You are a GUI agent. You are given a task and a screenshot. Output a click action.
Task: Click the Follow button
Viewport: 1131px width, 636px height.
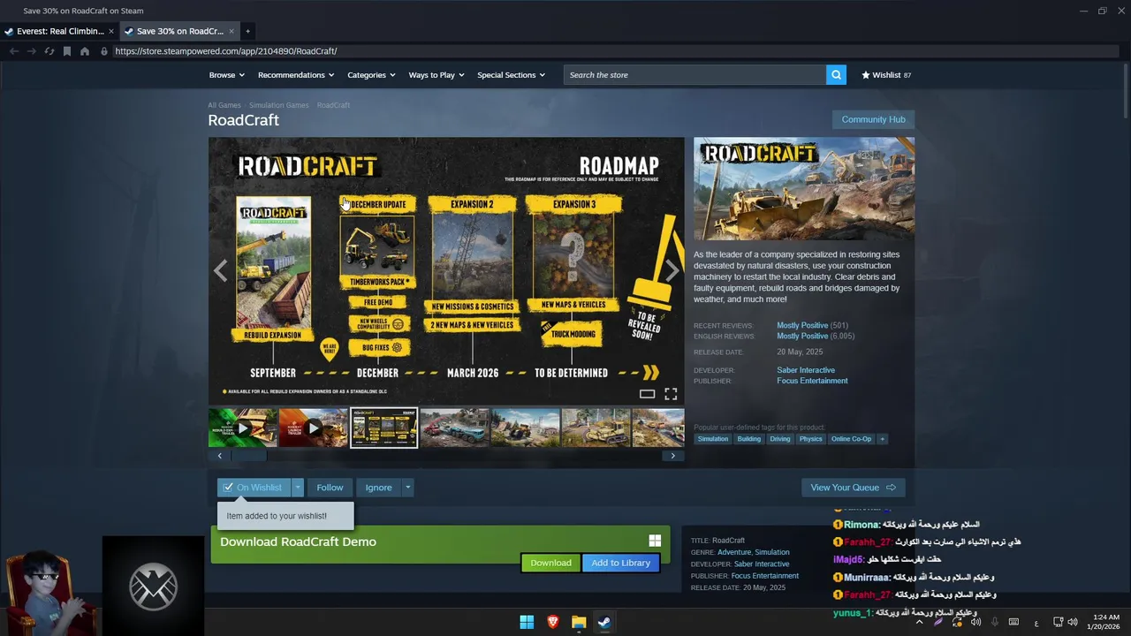point(330,488)
